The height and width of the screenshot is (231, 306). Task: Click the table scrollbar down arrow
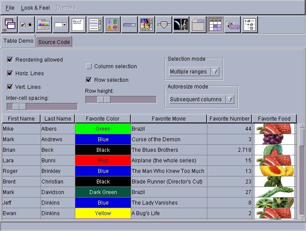click(302, 217)
